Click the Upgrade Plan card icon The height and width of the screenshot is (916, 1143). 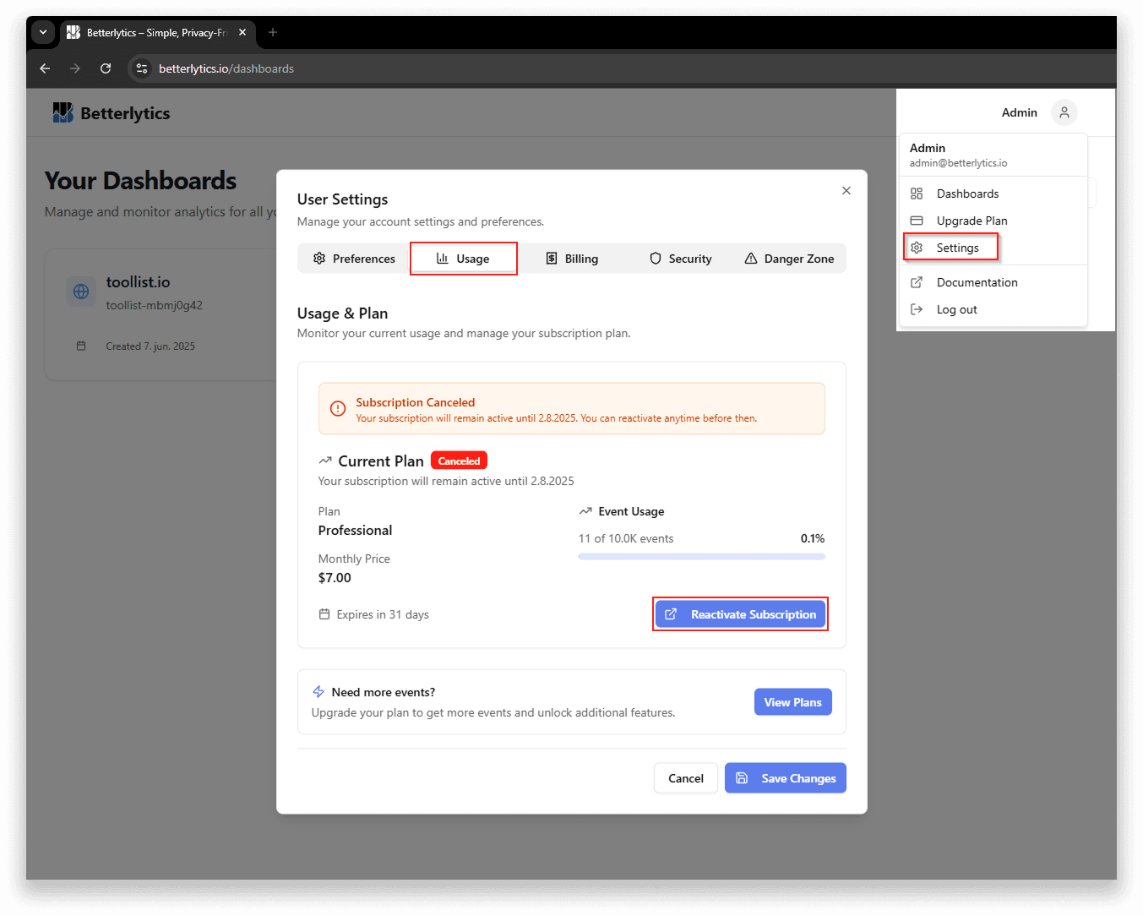[917, 221]
